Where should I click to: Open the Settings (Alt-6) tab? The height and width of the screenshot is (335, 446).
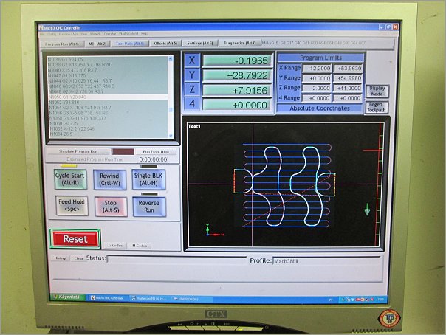coord(200,44)
